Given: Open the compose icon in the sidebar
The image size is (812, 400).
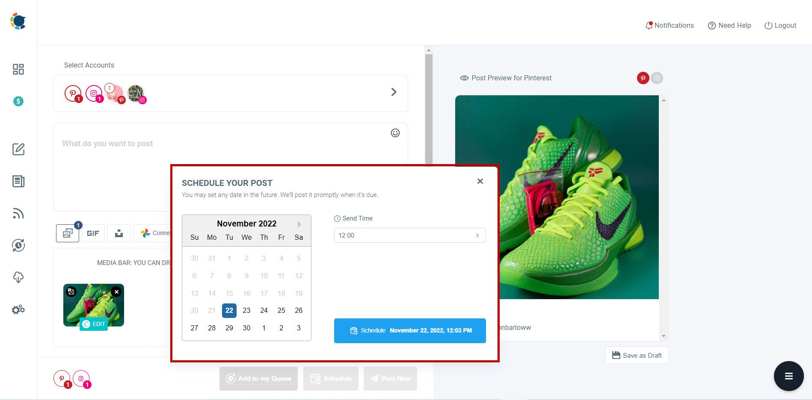Looking at the screenshot, I should tap(18, 150).
